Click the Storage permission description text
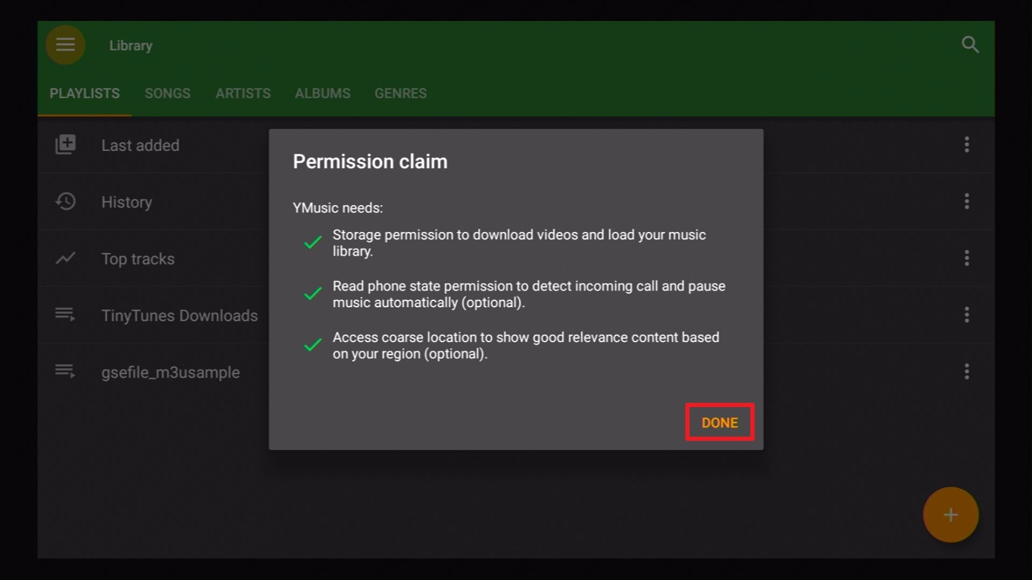This screenshot has height=580, width=1032. 519,243
